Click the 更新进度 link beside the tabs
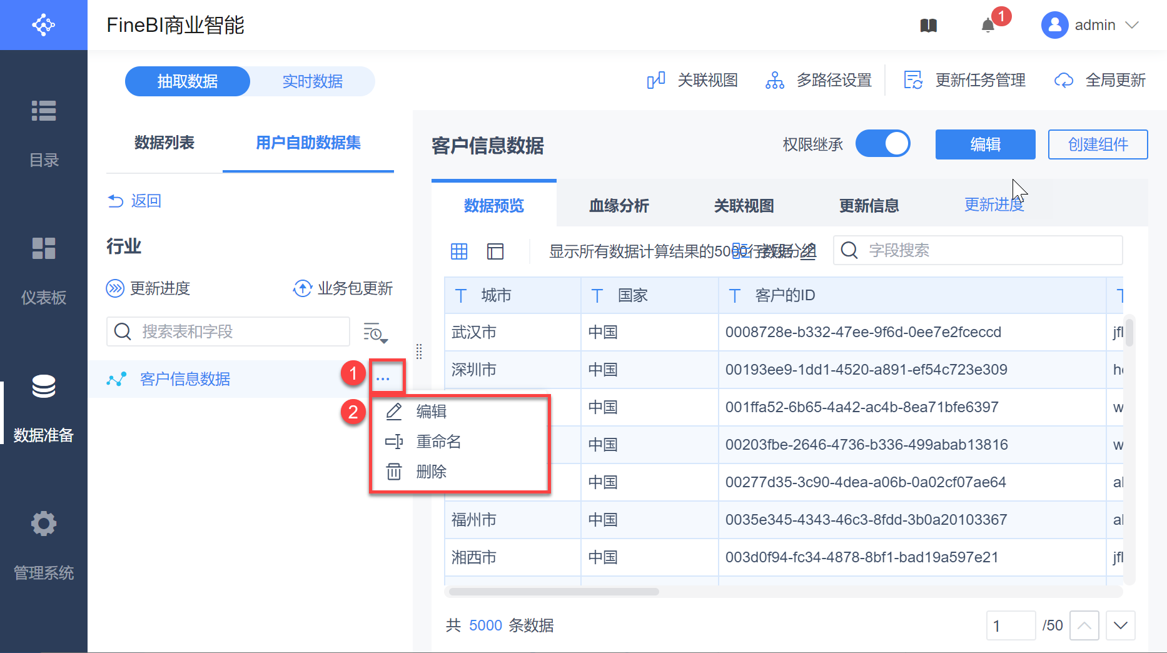Viewport: 1167px width, 653px height. [994, 205]
